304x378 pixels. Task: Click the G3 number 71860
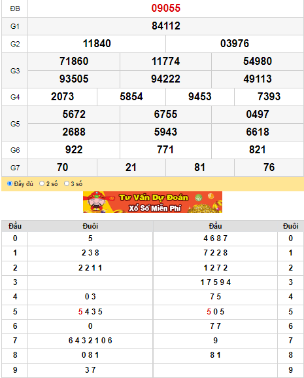click(x=74, y=61)
